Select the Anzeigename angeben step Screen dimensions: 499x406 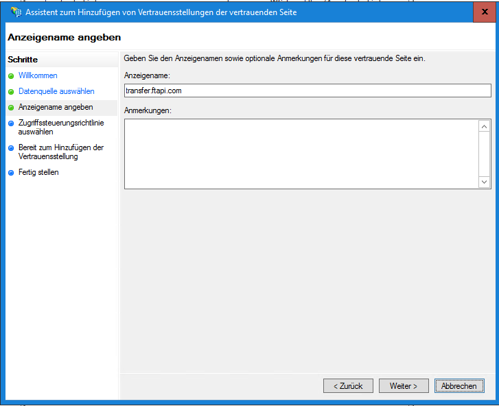coord(56,107)
